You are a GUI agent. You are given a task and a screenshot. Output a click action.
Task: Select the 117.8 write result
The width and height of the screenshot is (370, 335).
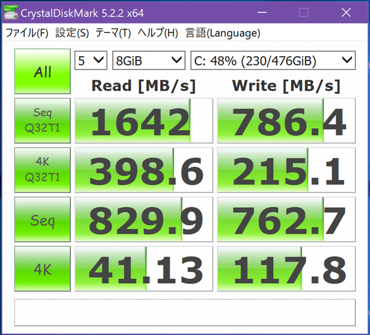tap(287, 268)
